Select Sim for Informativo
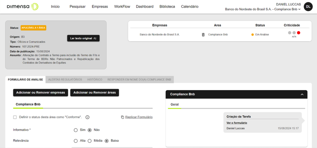317x148 pixels. coord(76,130)
